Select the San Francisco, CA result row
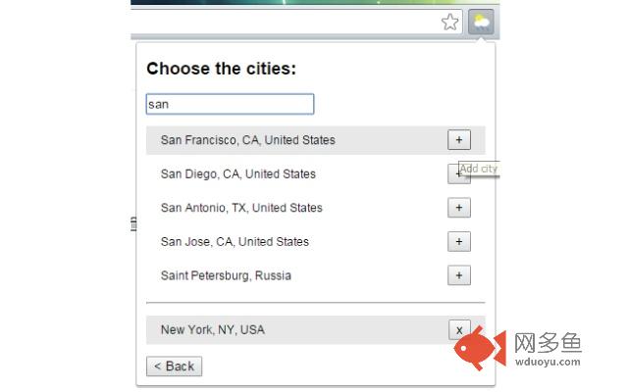This screenshot has height=392, width=628. click(x=247, y=140)
